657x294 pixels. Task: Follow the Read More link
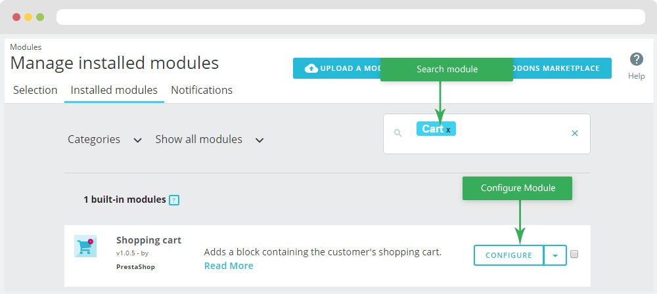coord(229,266)
